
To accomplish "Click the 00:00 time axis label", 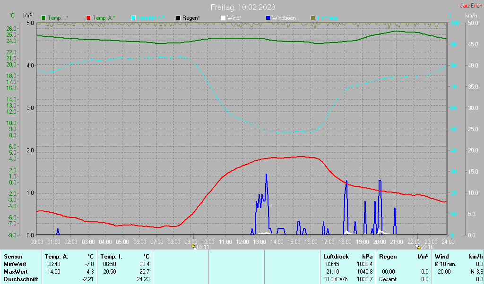I will pos(37,242).
